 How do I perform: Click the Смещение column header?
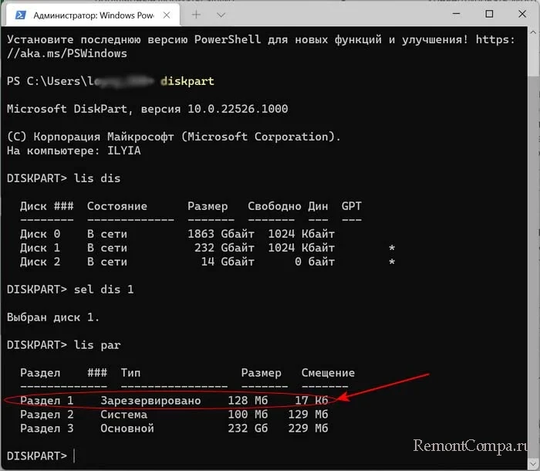[x=328, y=373]
